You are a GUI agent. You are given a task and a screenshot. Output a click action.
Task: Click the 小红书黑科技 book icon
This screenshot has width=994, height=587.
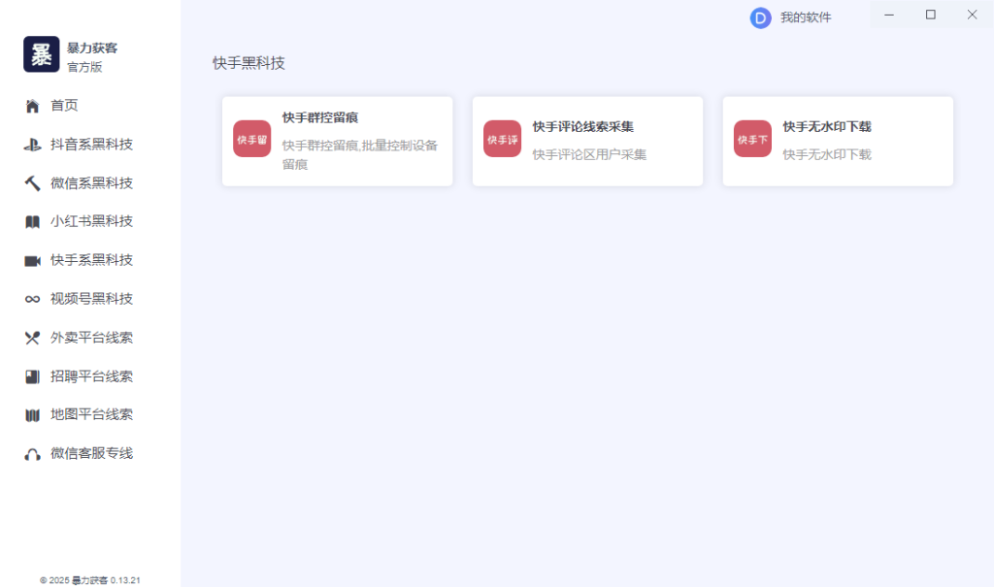32,221
